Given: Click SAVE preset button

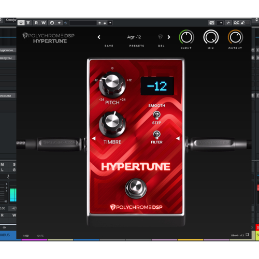Looking at the screenshot, I should pos(109,46).
